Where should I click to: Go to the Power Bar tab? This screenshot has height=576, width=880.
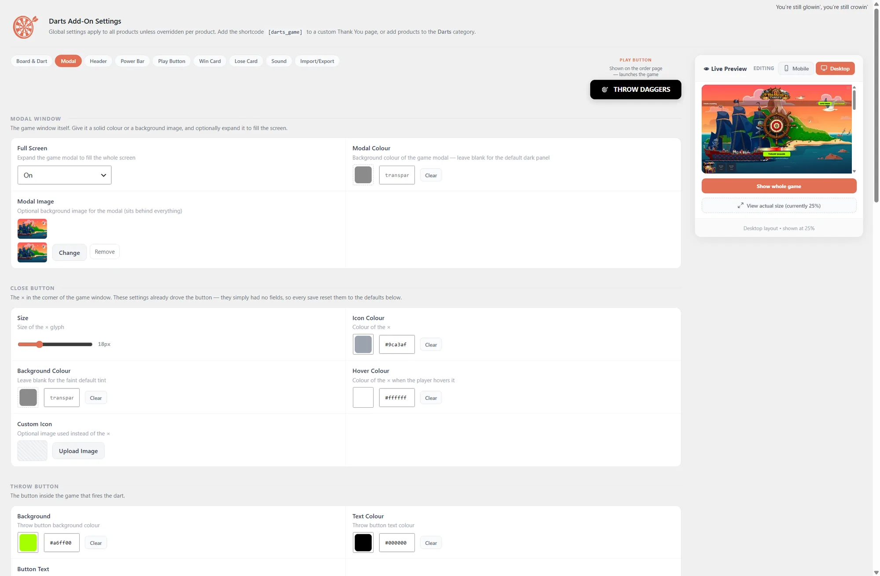[132, 61]
